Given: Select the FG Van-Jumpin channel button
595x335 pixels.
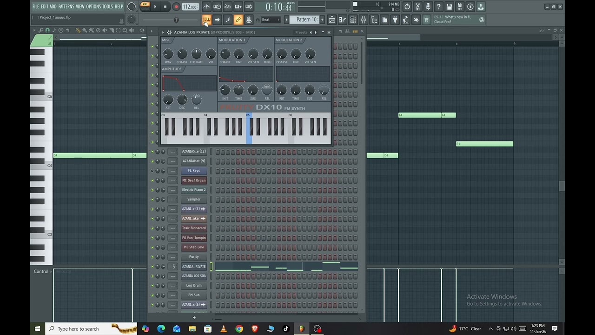Looking at the screenshot, I should tap(194, 238).
